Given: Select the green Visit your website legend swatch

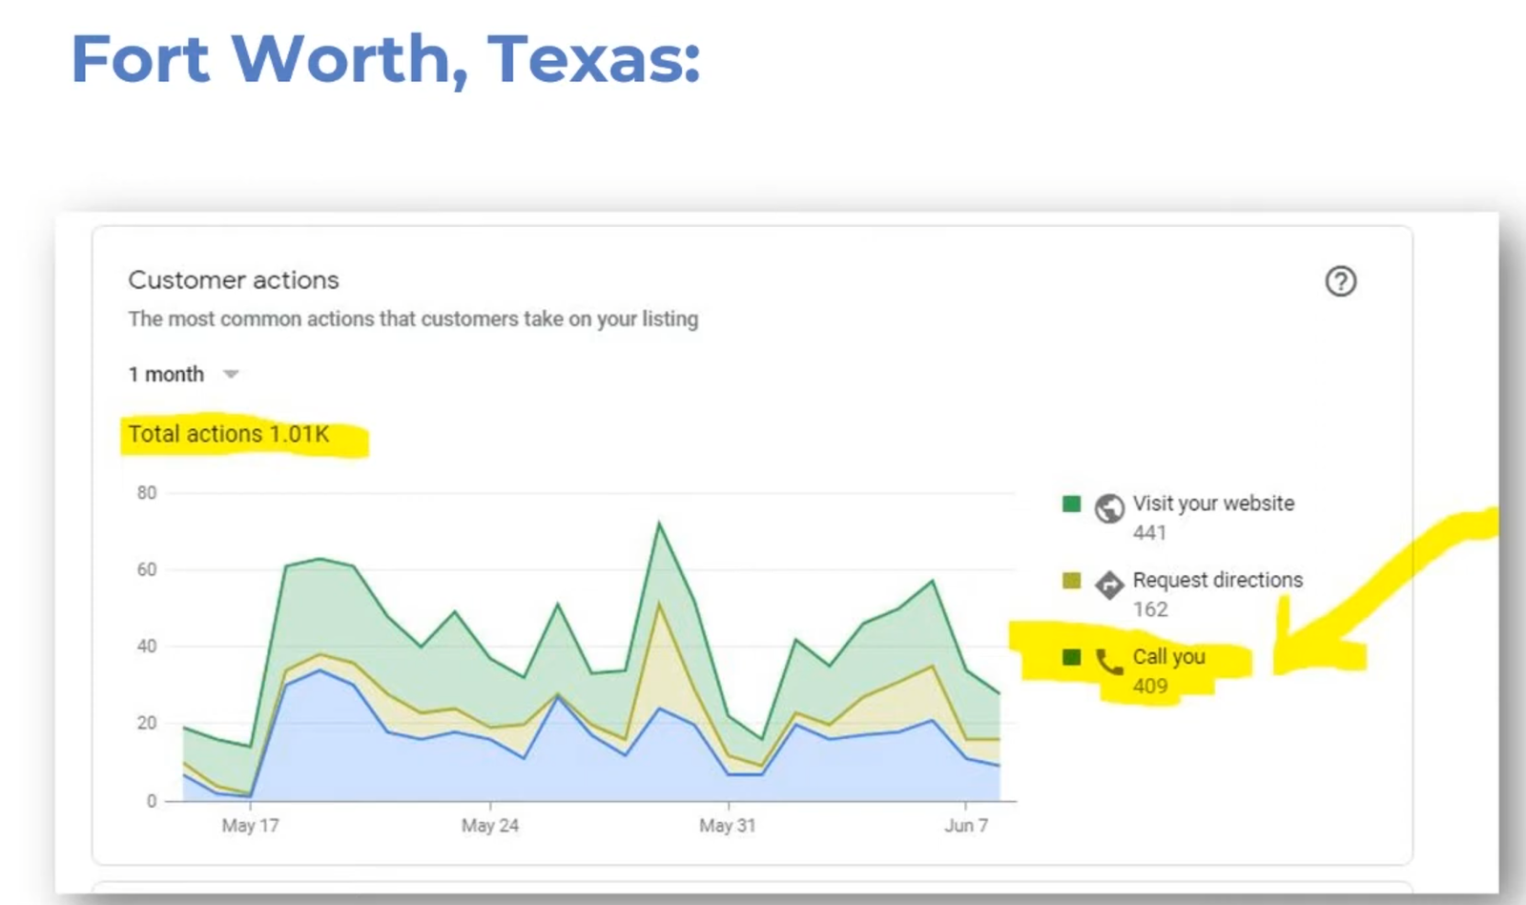Looking at the screenshot, I should point(1071,504).
